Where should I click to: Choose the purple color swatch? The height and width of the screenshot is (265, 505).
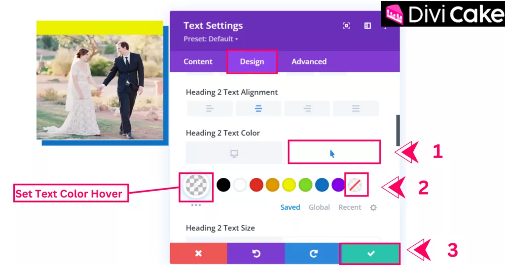(x=338, y=185)
